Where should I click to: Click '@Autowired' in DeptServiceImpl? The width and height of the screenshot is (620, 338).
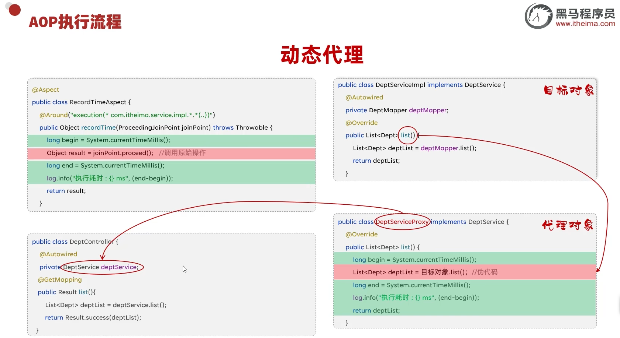tap(364, 97)
